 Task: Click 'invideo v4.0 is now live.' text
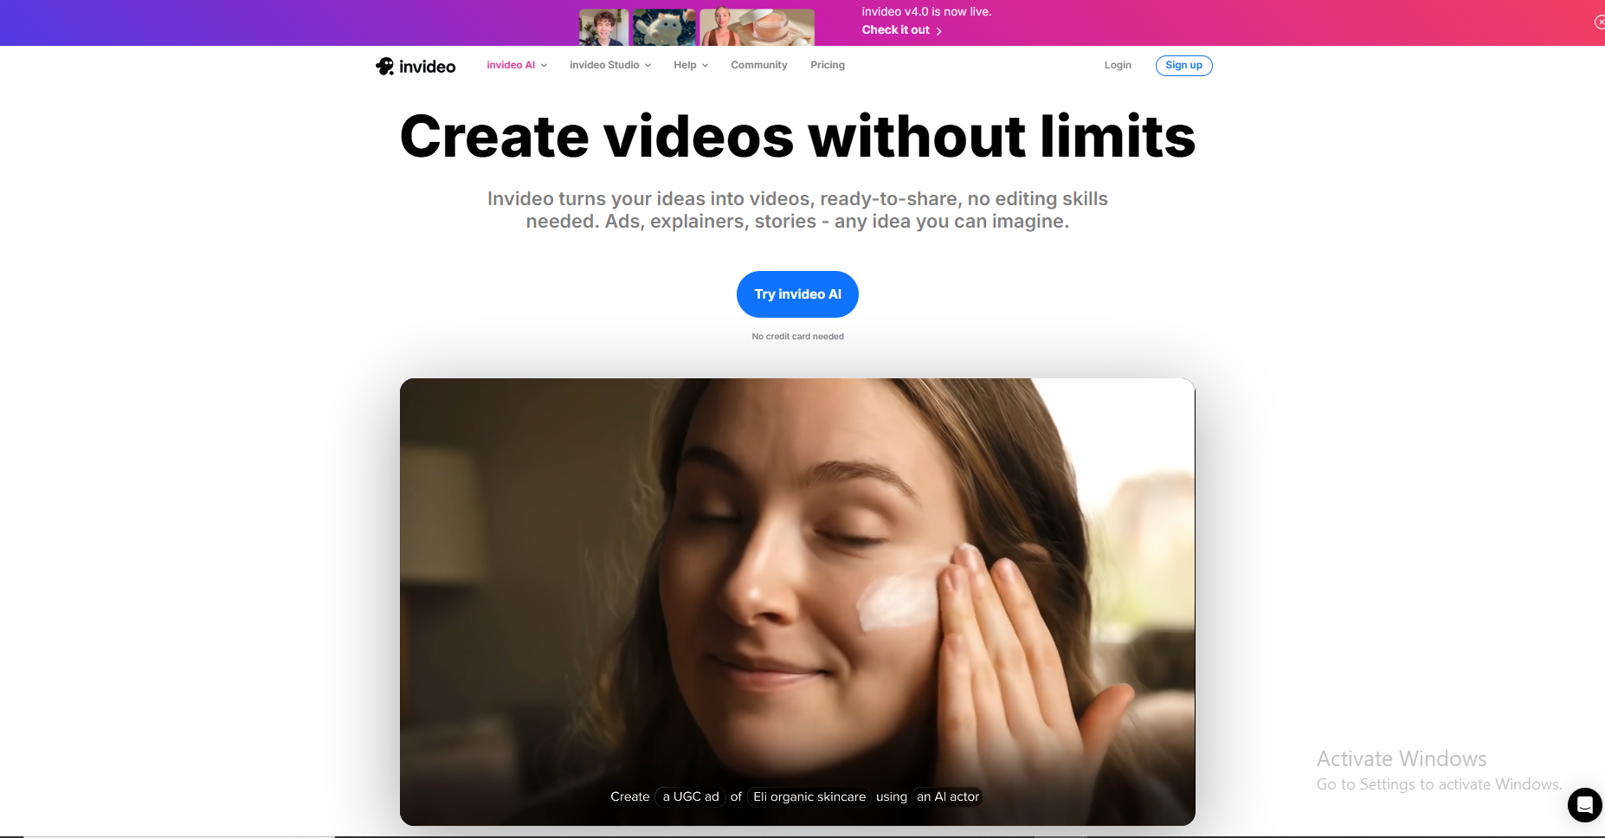click(926, 11)
